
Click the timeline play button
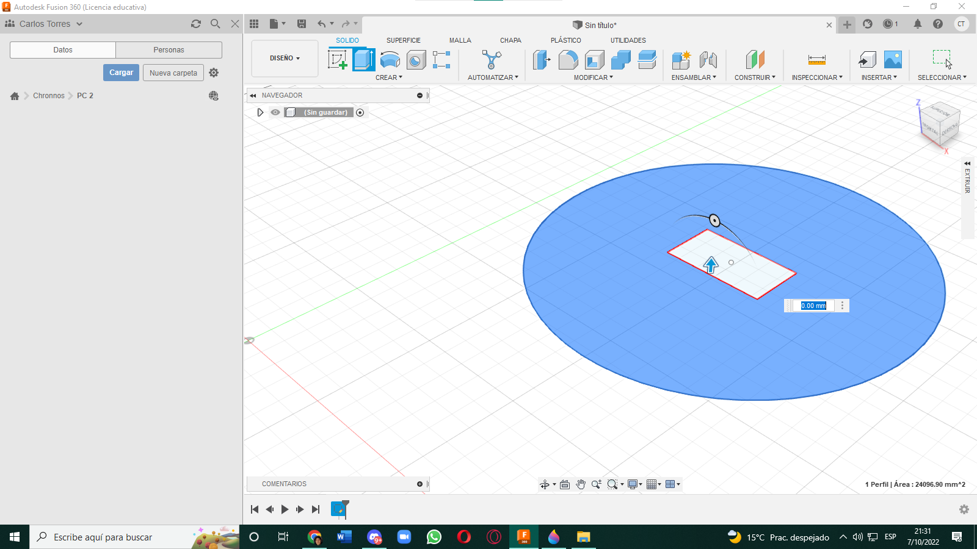tap(285, 509)
